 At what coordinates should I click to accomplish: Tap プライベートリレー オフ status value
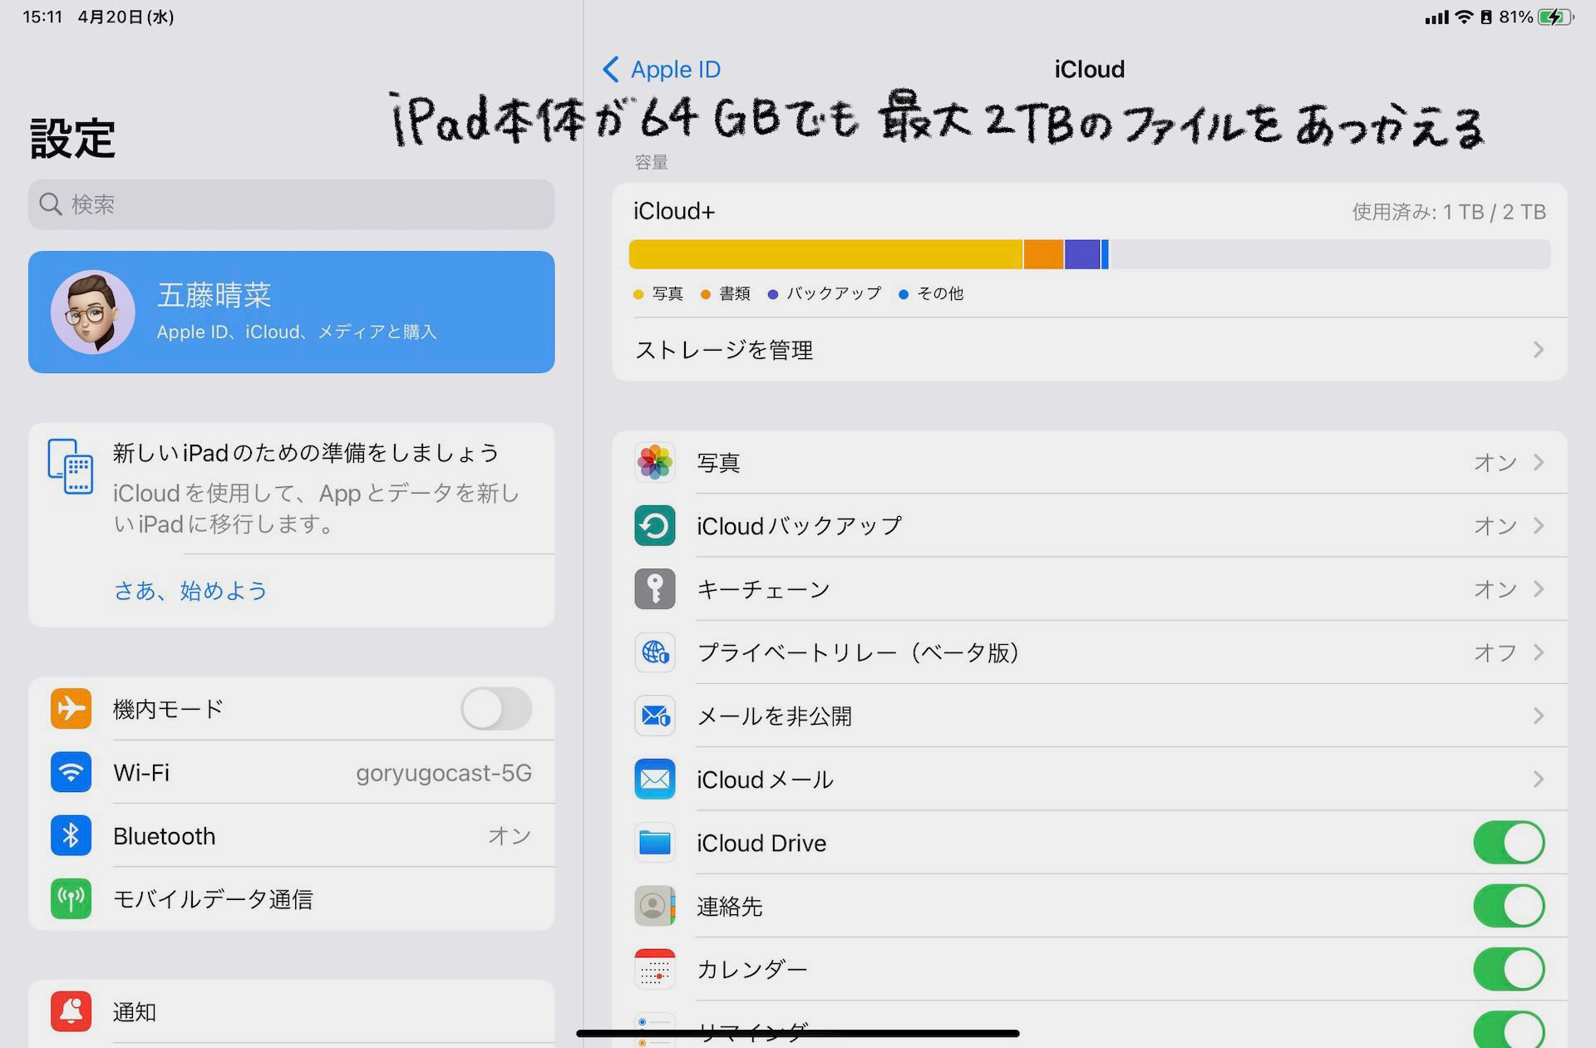(1495, 652)
